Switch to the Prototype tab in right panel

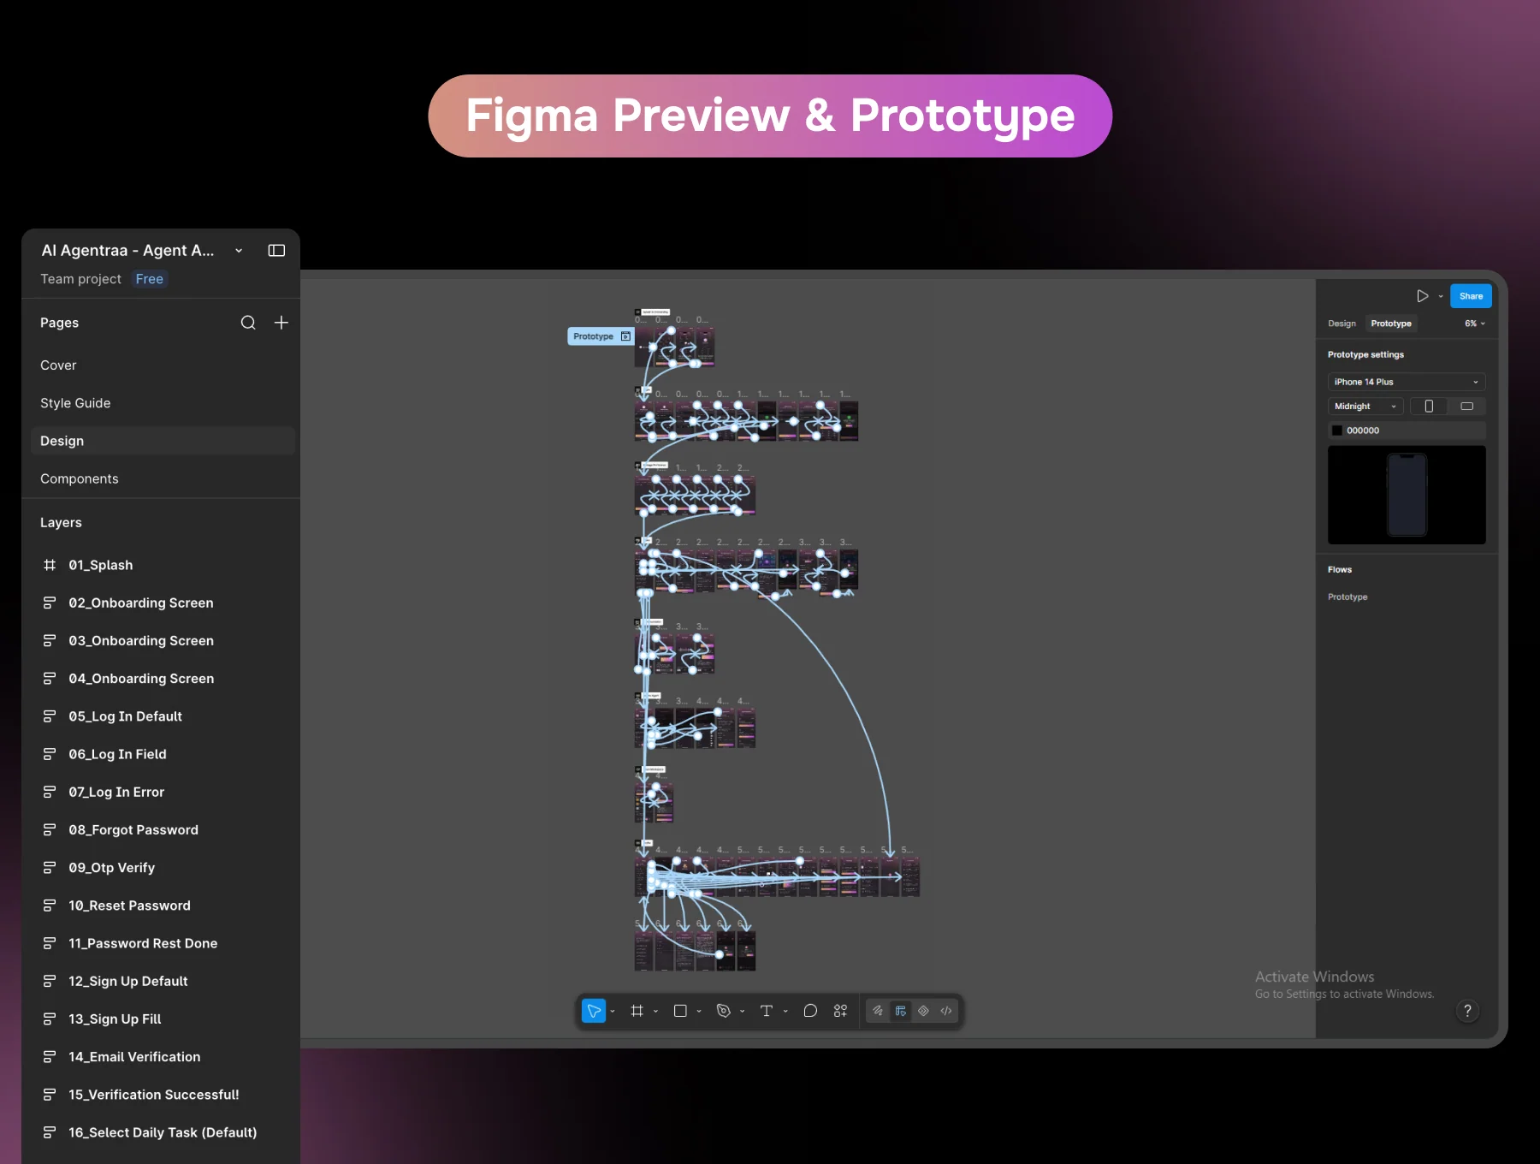pyautogui.click(x=1391, y=324)
